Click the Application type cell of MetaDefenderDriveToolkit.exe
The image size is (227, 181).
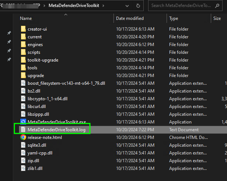click(x=180, y=122)
